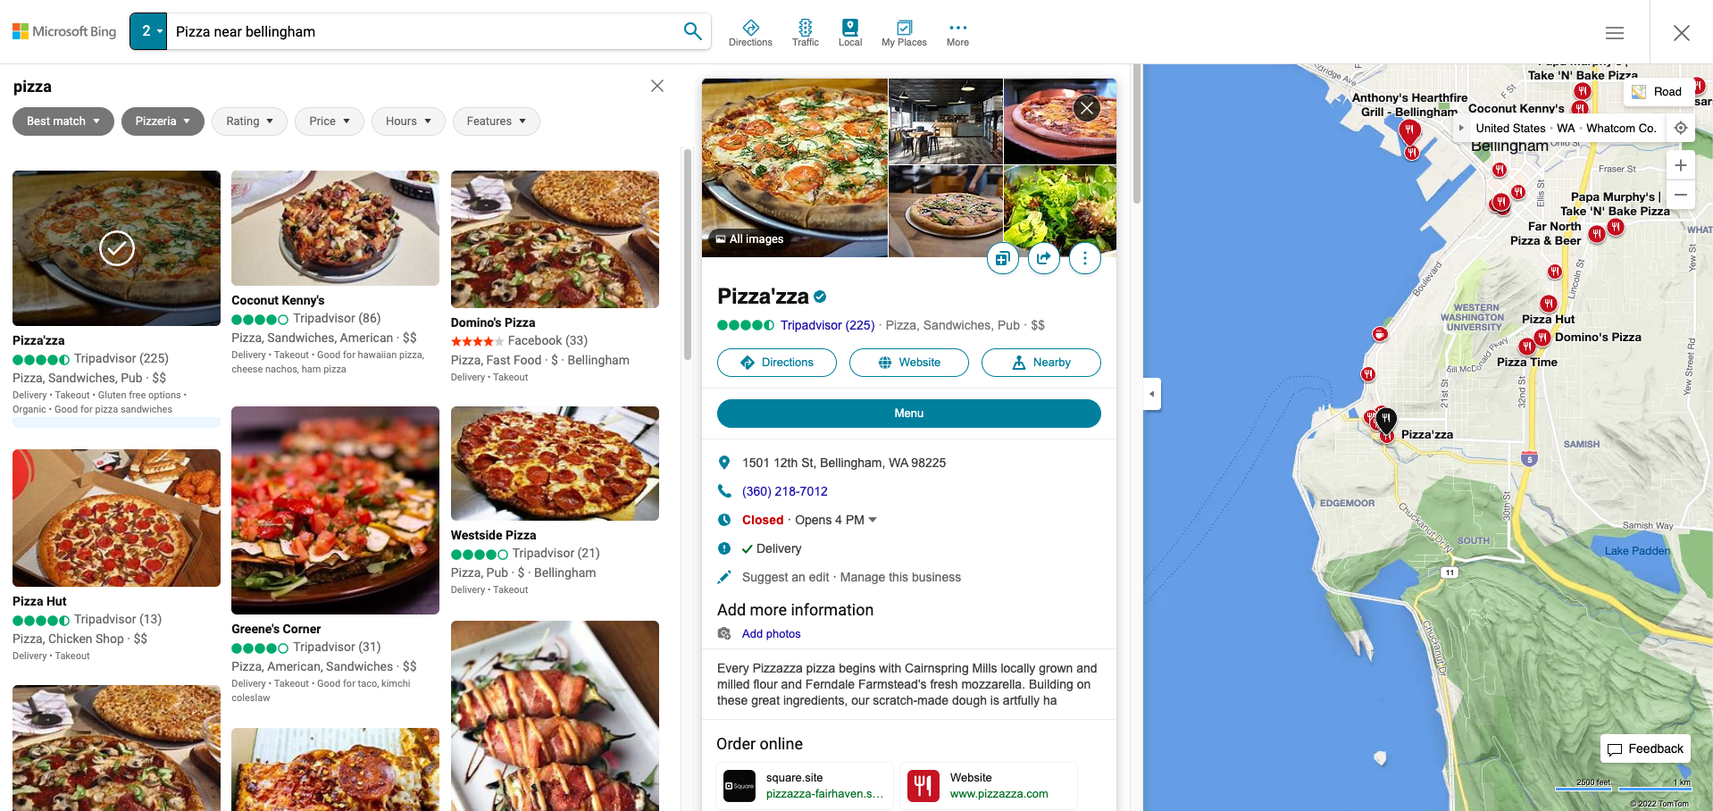
Task: Zoom in on the map
Action: pyautogui.click(x=1681, y=165)
